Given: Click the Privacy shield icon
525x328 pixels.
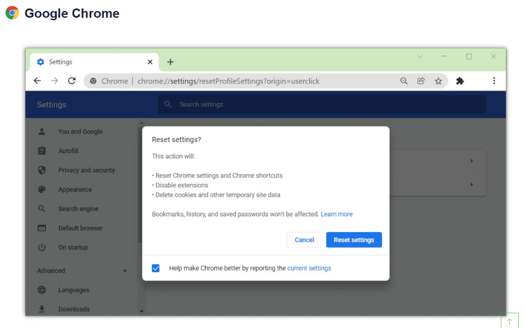Looking at the screenshot, I should point(42,170).
